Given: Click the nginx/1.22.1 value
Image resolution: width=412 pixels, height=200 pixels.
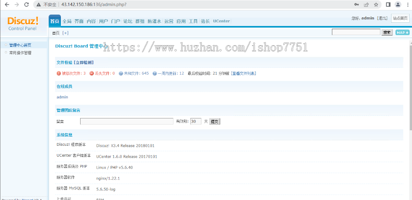Looking at the screenshot, I should 108,179.
